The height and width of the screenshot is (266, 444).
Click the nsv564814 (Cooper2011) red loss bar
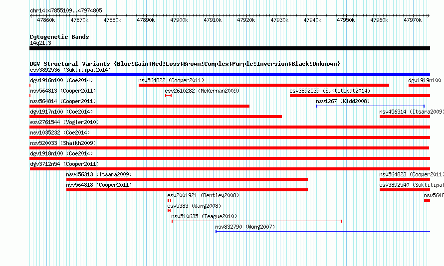[139, 106]
